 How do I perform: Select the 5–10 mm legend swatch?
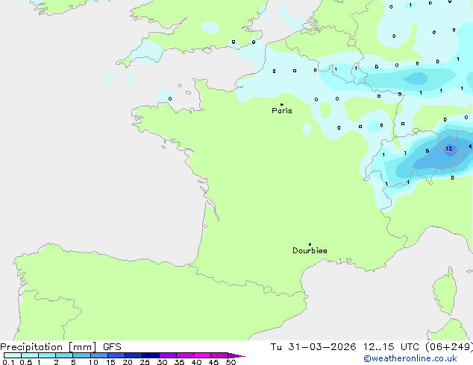pyautogui.click(x=81, y=355)
